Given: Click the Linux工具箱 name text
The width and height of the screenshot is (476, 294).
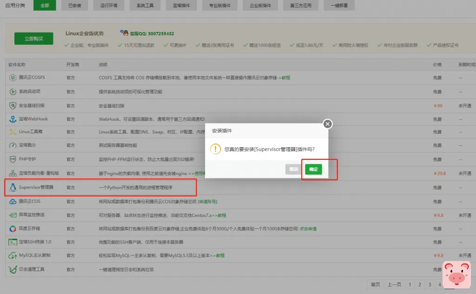Looking at the screenshot, I should point(31,131).
